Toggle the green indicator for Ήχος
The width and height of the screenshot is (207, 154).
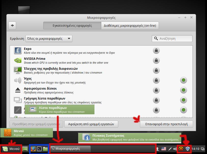coord(183,80)
